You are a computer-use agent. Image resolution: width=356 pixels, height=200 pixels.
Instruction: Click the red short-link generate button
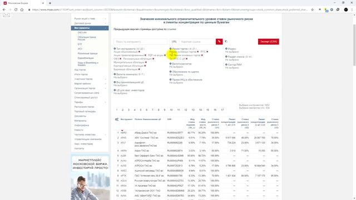pyautogui.click(x=219, y=42)
